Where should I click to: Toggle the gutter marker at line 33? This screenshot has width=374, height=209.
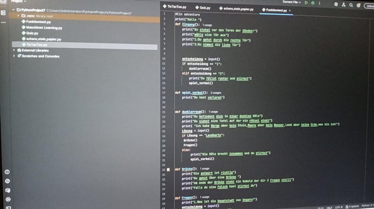pyautogui.click(x=168, y=170)
